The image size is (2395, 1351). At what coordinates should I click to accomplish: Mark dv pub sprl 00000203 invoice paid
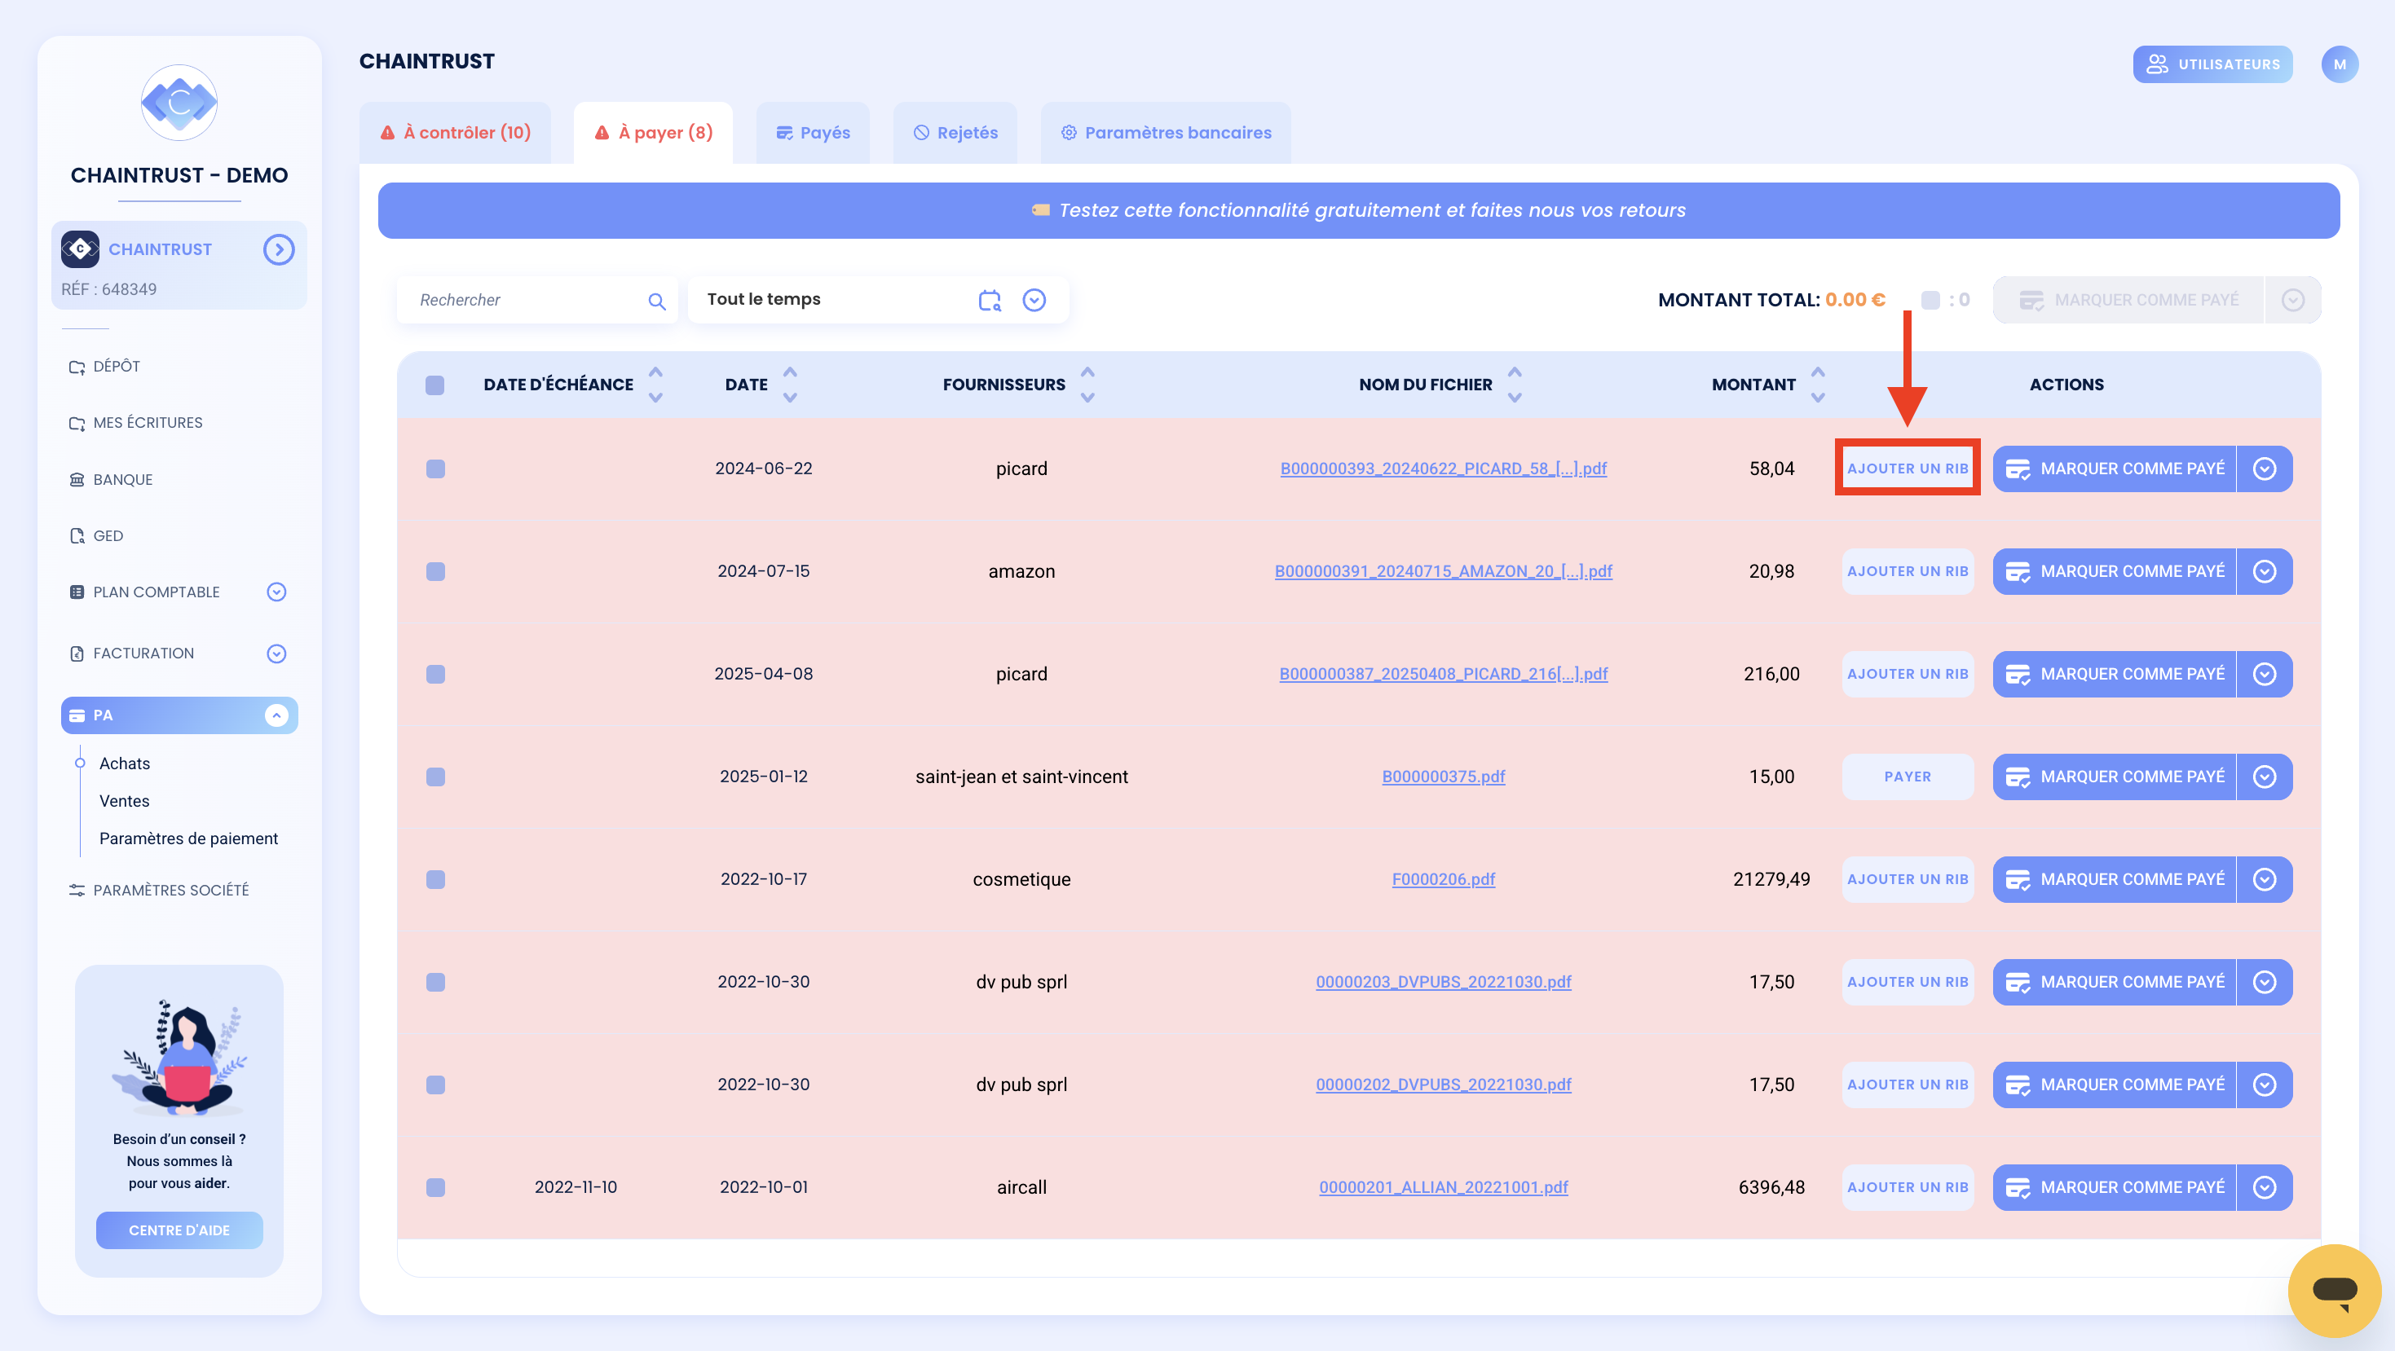click(2115, 982)
